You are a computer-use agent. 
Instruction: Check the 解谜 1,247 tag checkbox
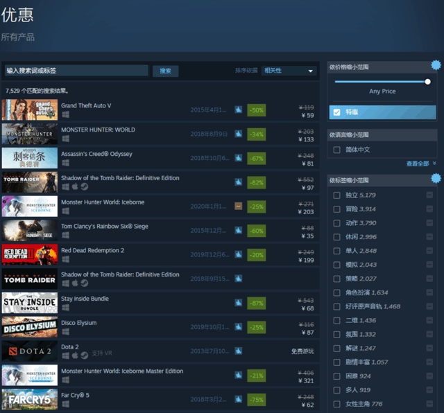click(336, 349)
